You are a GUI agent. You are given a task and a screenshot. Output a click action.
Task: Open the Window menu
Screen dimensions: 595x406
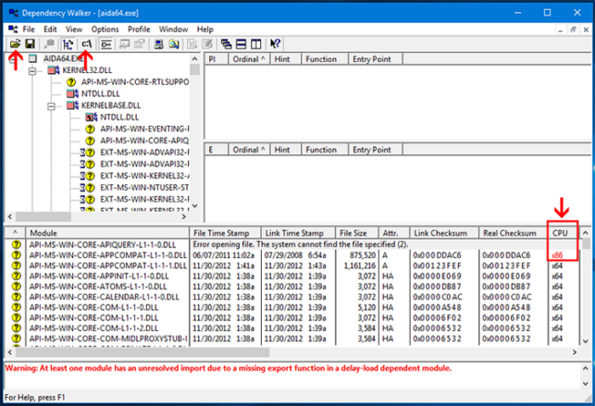(x=173, y=30)
